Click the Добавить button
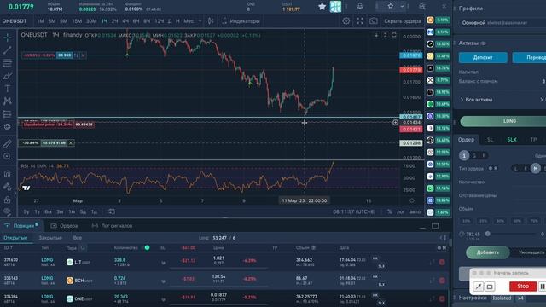This screenshot has height=307, width=546. point(487,252)
